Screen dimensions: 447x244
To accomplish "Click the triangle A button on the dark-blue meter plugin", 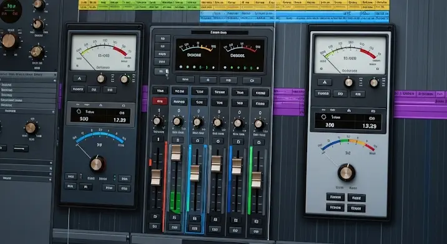I will (79, 79).
